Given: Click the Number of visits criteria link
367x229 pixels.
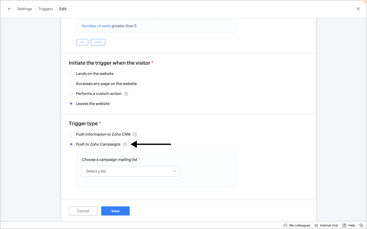Looking at the screenshot, I should (96, 26).
